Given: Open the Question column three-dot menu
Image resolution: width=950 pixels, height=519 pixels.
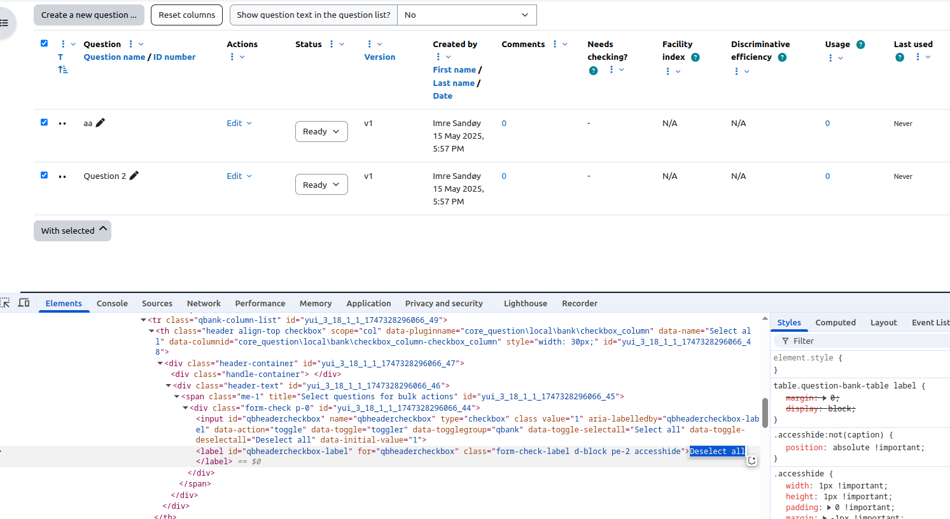Looking at the screenshot, I should coord(131,44).
